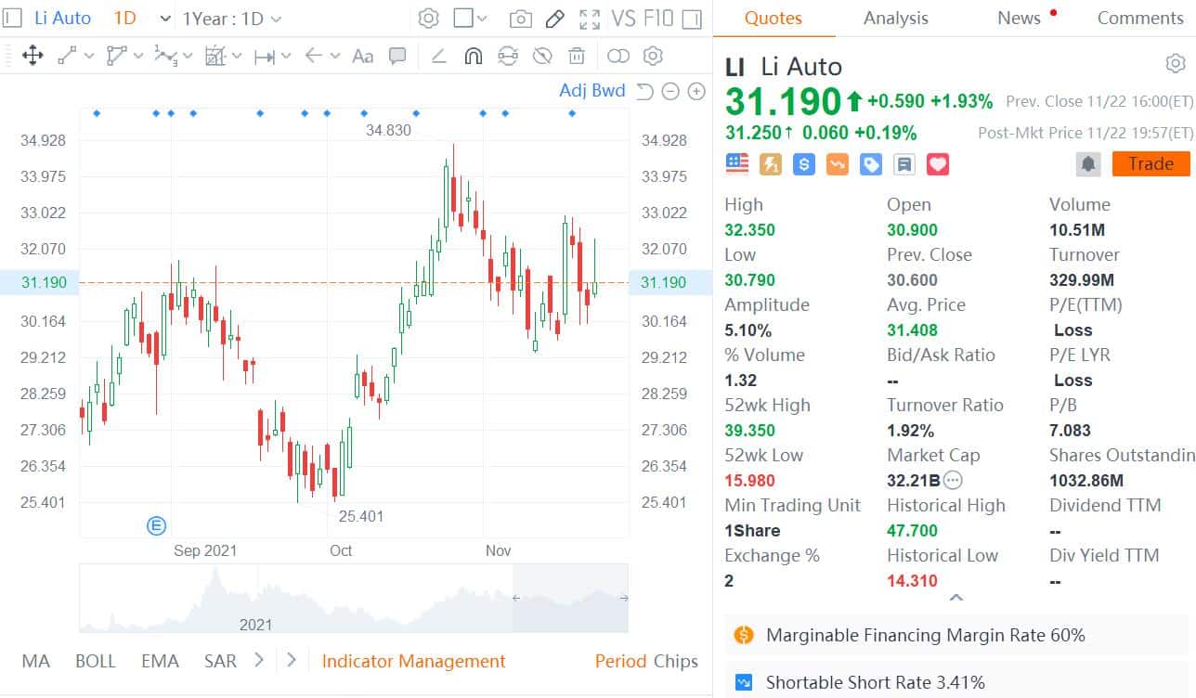Open the 1D candle interval dropdown
This screenshot has height=698, width=1196.
click(141, 18)
